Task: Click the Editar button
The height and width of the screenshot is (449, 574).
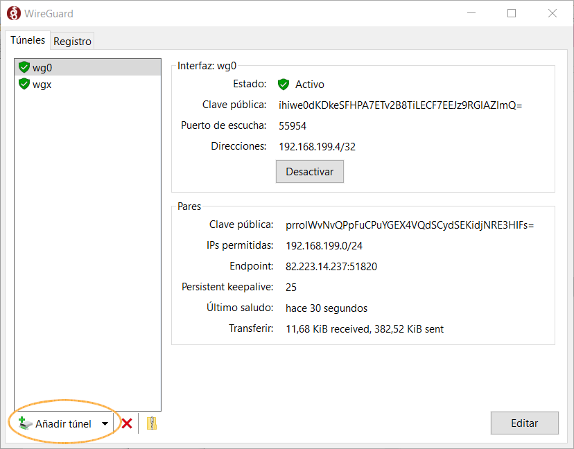Action: point(524,423)
